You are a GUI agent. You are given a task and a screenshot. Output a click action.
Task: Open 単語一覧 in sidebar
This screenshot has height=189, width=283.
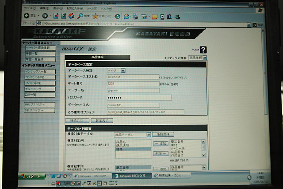[41, 54]
